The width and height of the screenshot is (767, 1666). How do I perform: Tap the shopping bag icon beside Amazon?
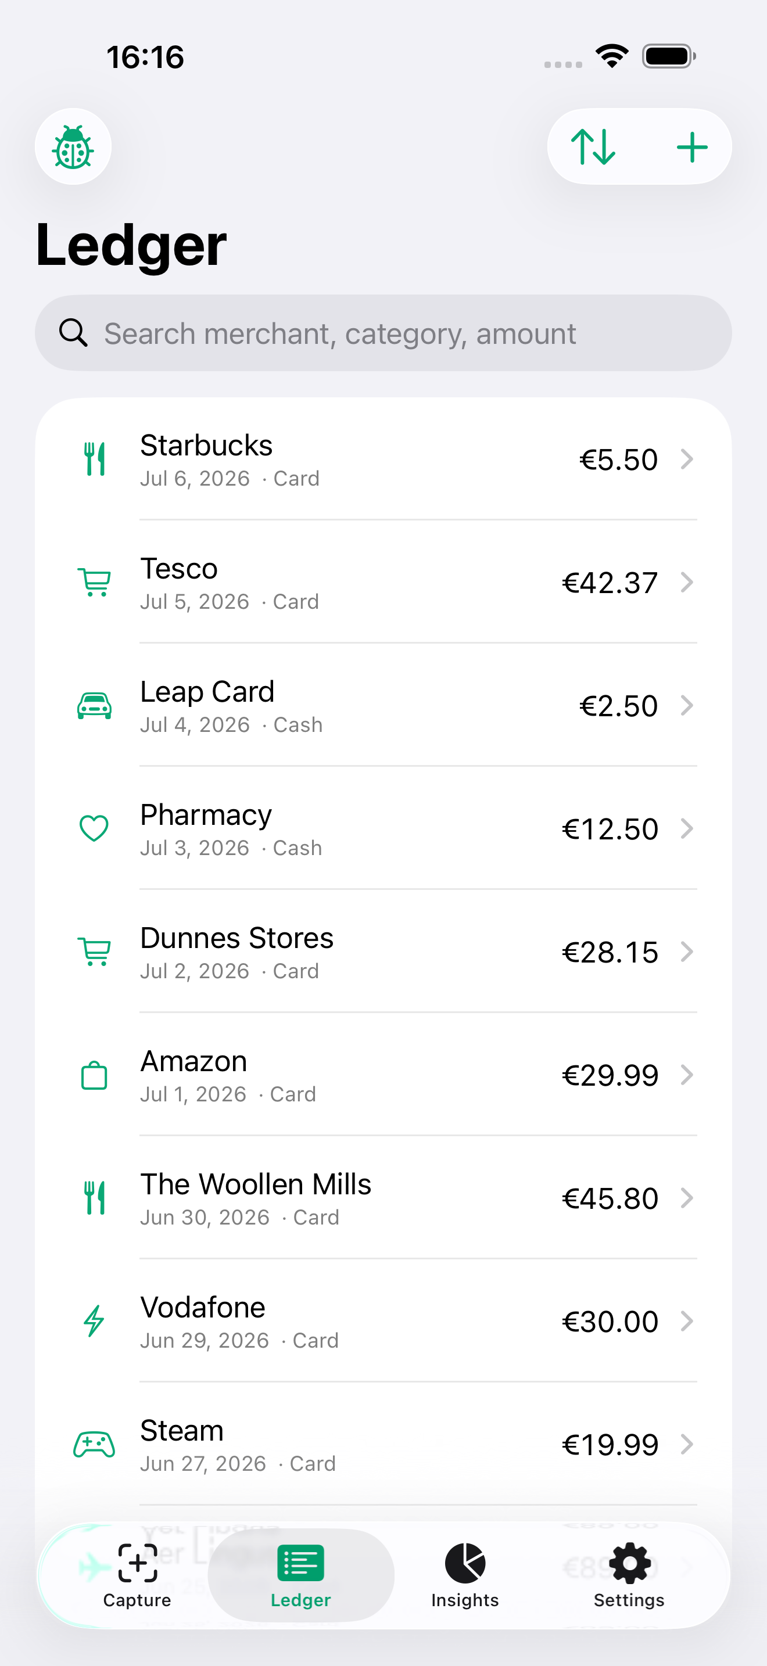pyautogui.click(x=94, y=1075)
